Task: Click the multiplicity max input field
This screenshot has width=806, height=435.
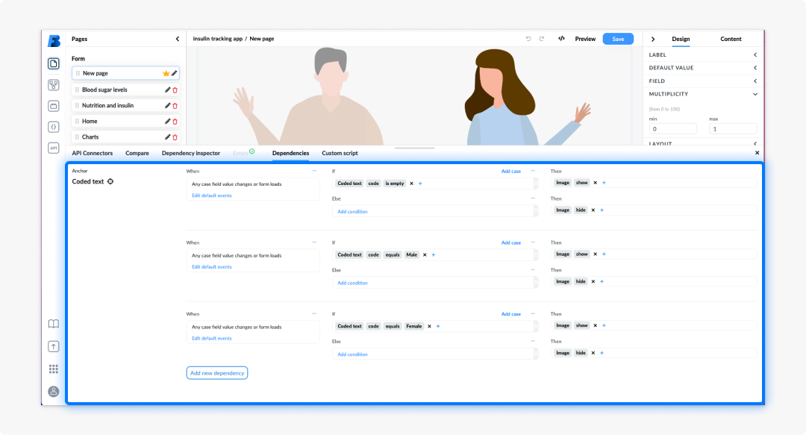Action: tap(733, 129)
